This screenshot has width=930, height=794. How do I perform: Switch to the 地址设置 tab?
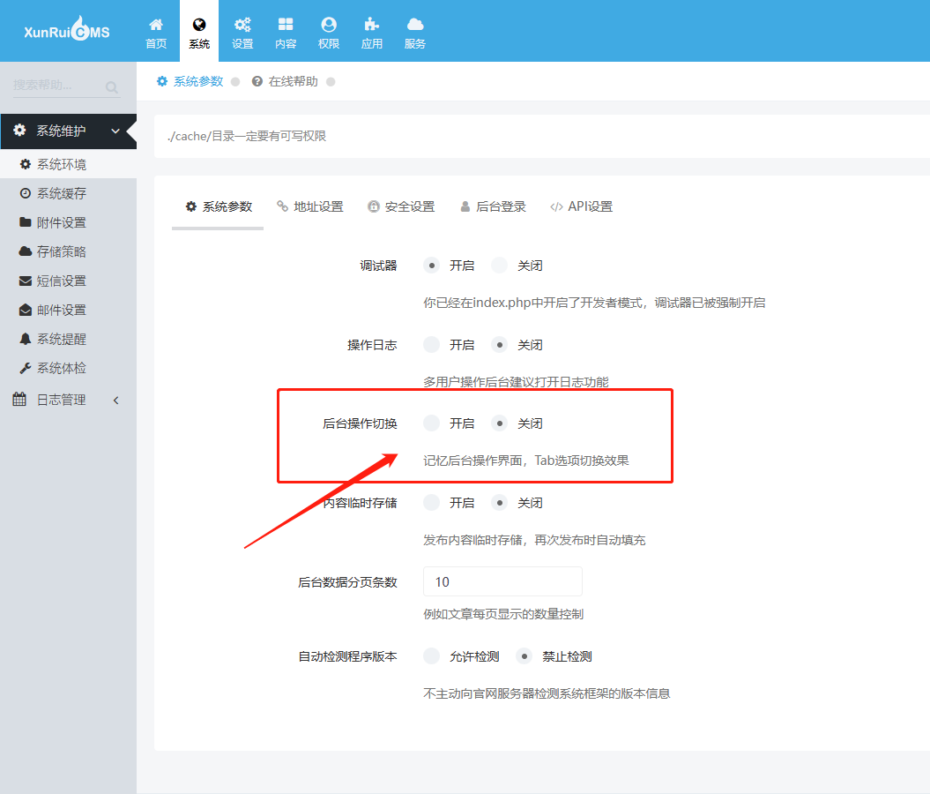click(310, 206)
